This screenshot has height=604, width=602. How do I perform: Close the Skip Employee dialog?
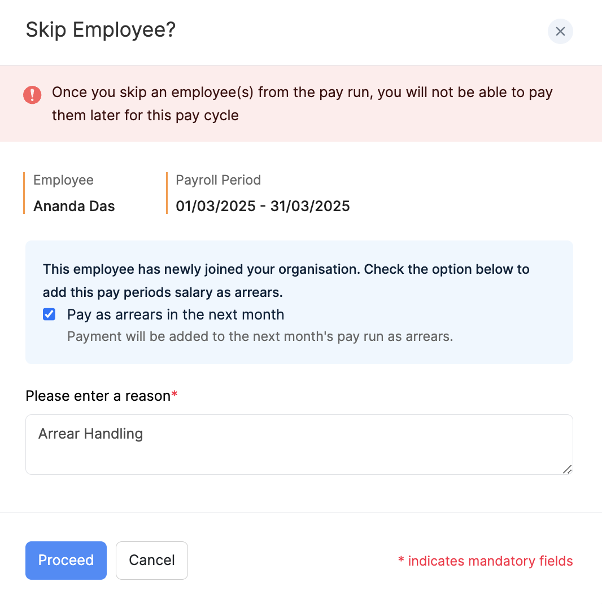(x=560, y=32)
